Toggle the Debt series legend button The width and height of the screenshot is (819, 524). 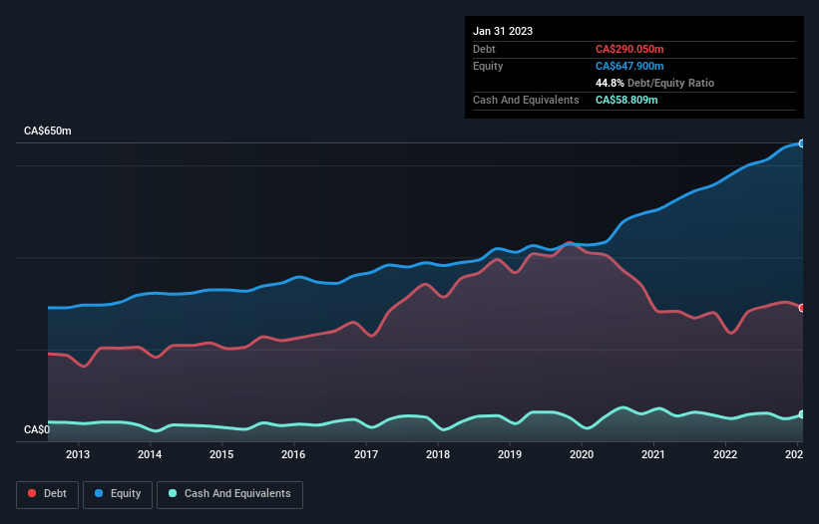pos(48,494)
